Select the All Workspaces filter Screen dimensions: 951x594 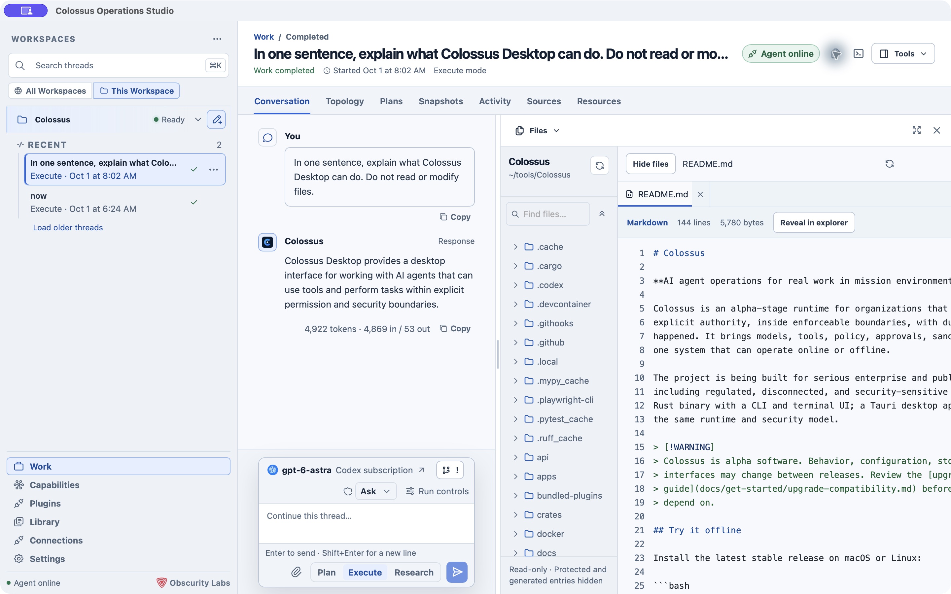[50, 91]
